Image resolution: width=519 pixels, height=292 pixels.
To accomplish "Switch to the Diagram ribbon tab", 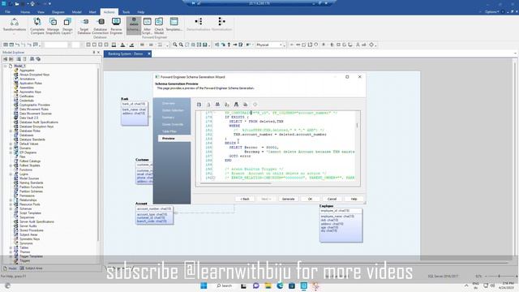I will point(58,12).
